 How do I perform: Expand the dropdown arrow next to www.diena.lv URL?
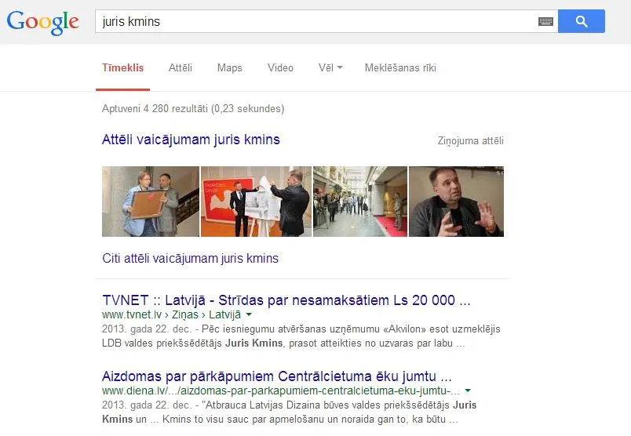pos(468,391)
